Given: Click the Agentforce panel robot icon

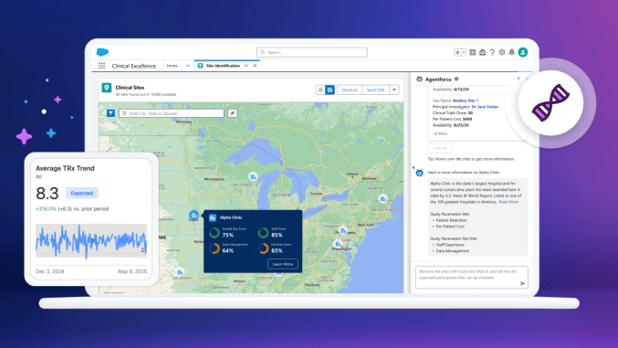Looking at the screenshot, I should point(419,79).
